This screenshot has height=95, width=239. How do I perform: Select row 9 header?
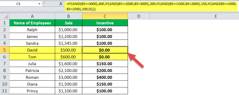5,77
